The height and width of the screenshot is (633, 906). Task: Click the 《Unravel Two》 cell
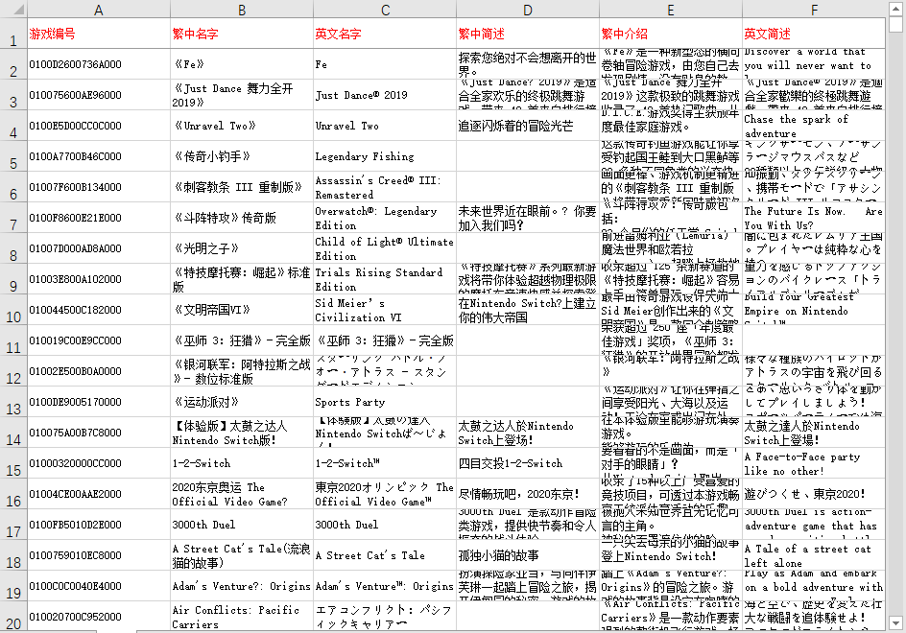pos(242,126)
